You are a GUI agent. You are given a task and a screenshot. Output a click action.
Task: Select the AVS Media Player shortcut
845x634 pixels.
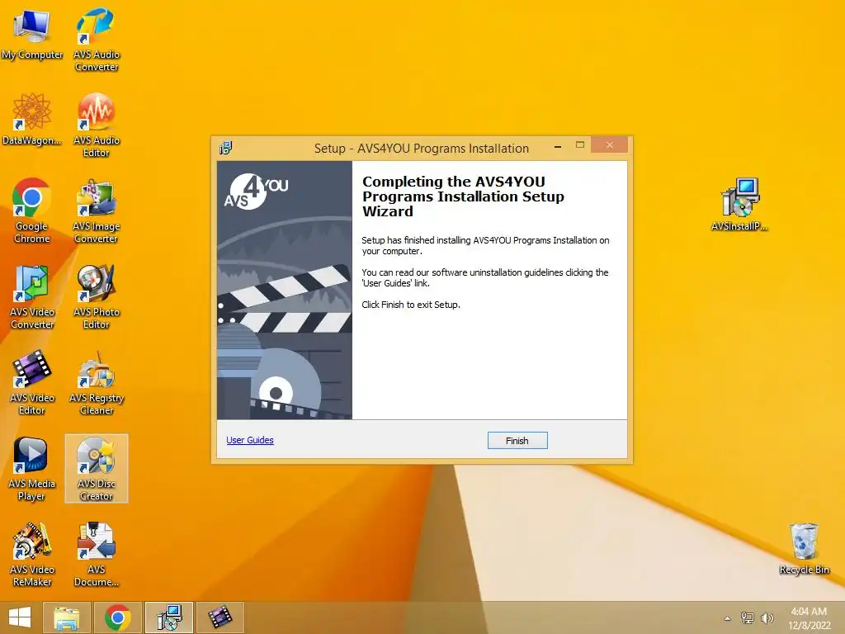32,468
